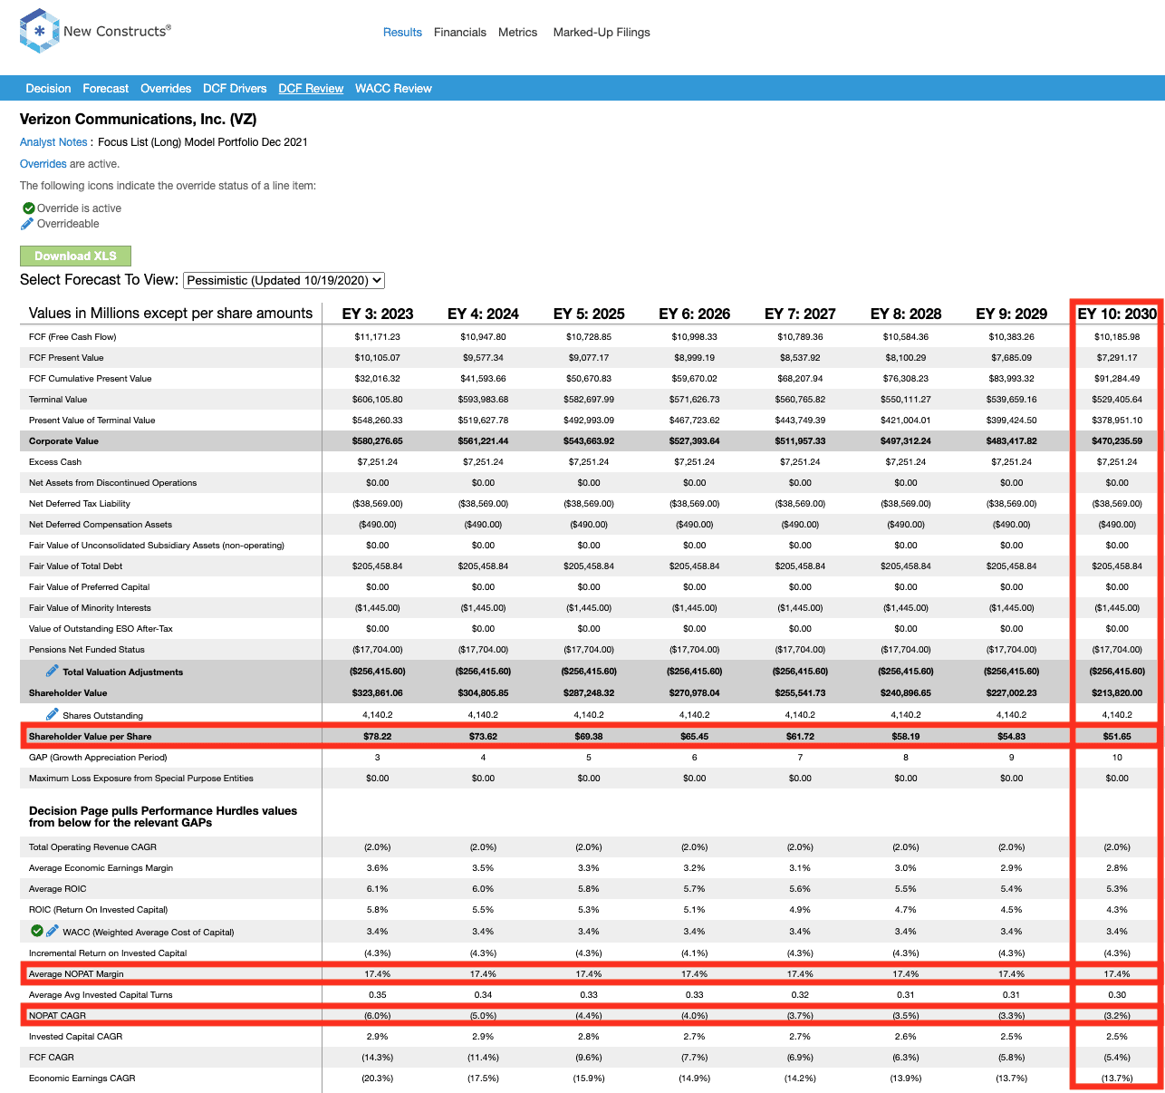Viewport: 1165px width, 1093px height.
Task: Click the 'Economic Earnings CAGR' row label
Action: click(82, 1078)
